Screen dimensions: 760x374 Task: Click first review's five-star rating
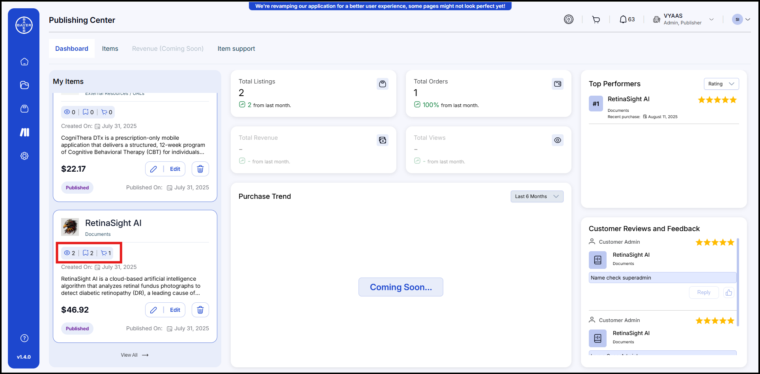[x=715, y=242]
